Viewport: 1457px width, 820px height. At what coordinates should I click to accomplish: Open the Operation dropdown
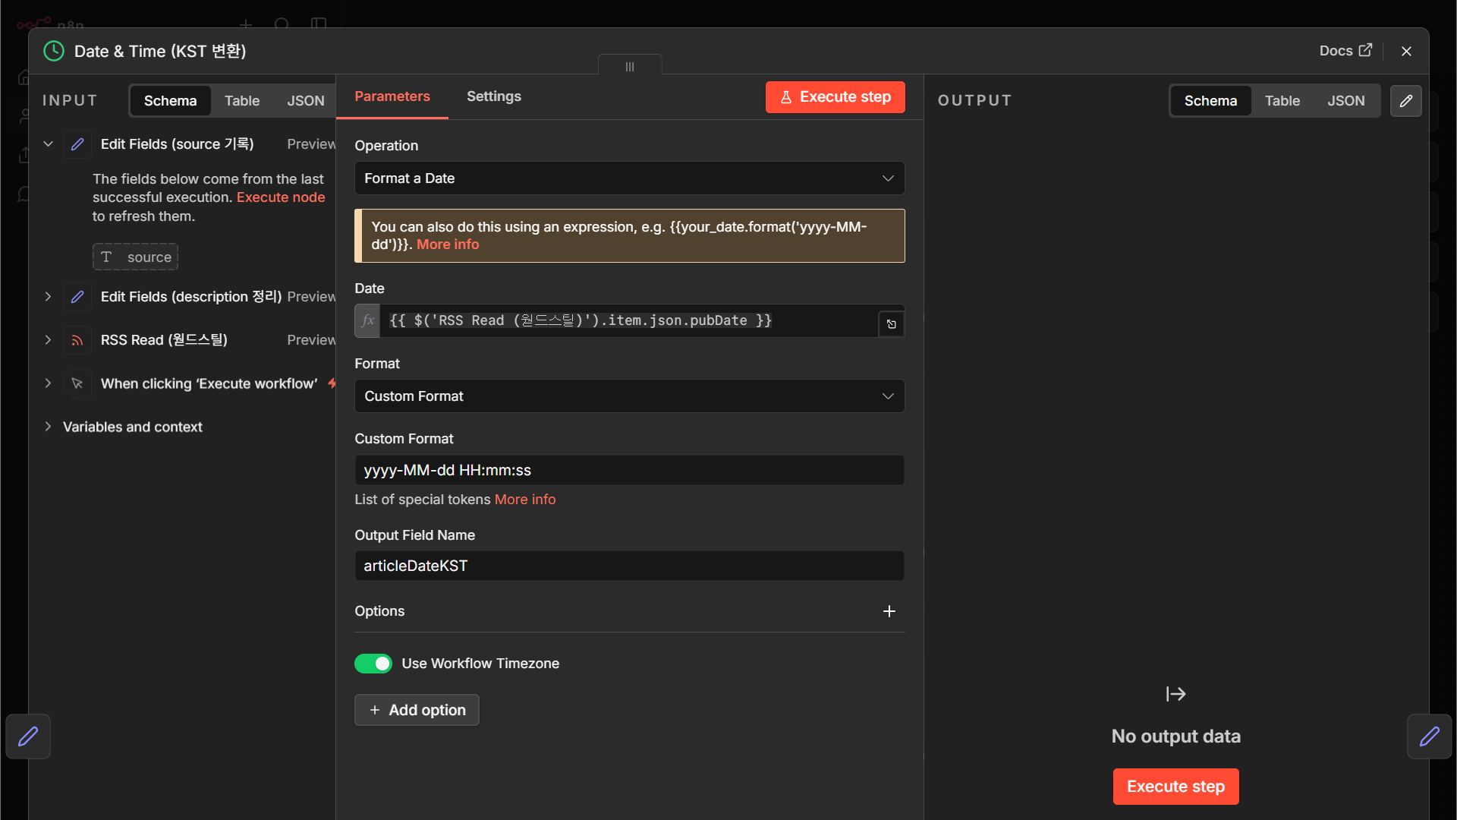coord(629,178)
